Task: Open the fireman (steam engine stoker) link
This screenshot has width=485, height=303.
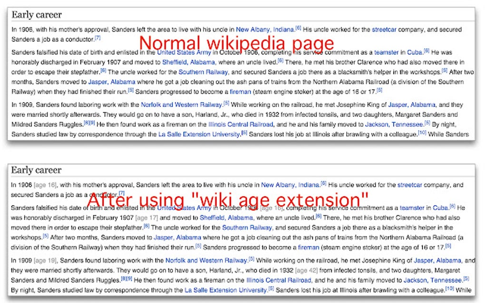Action: click(240, 93)
